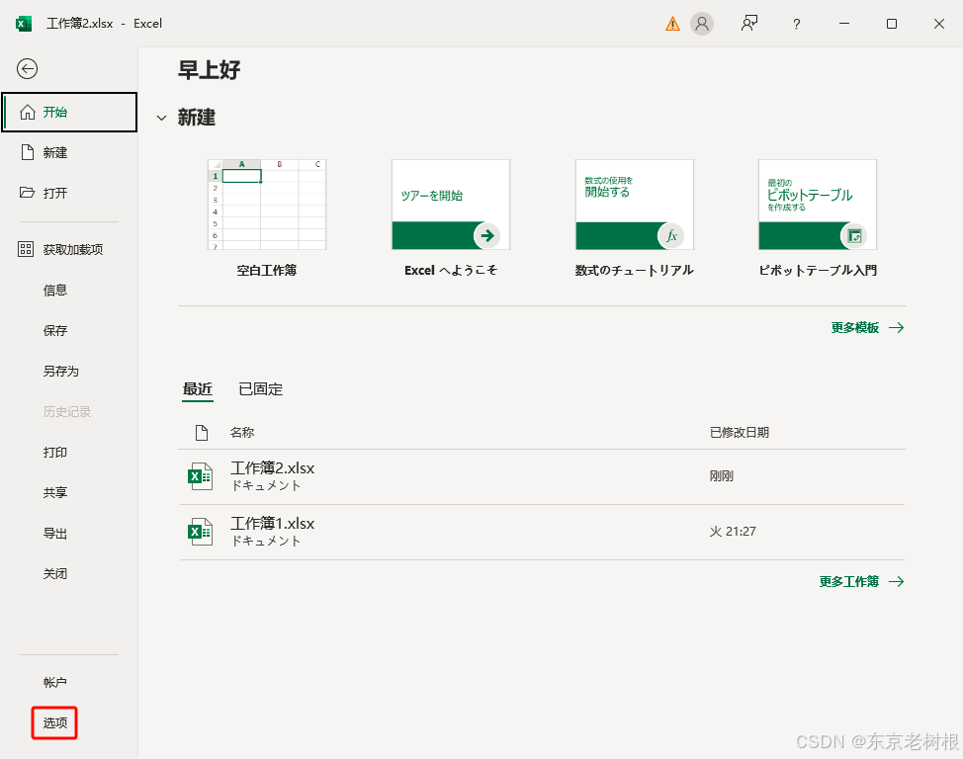Open the 更多模板 link

[x=867, y=328]
